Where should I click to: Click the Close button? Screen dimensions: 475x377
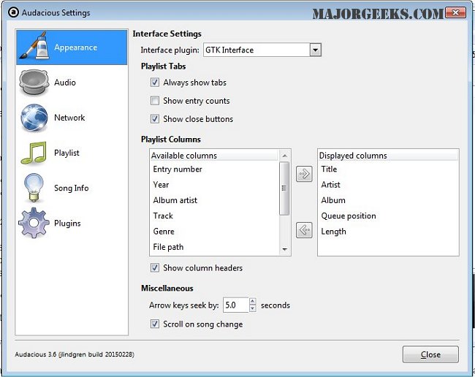tap(430, 354)
